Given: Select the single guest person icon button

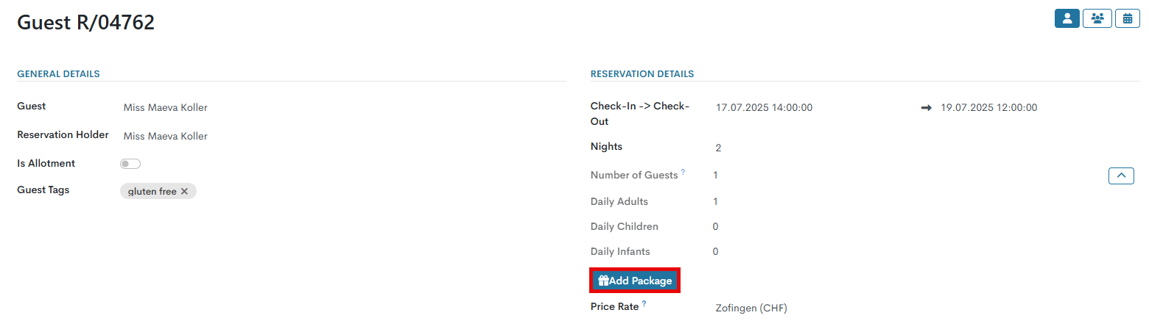Looking at the screenshot, I should (1067, 18).
